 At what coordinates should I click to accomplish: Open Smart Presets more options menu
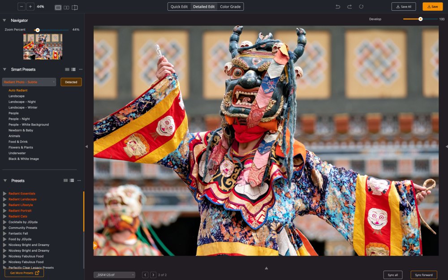[81, 69]
